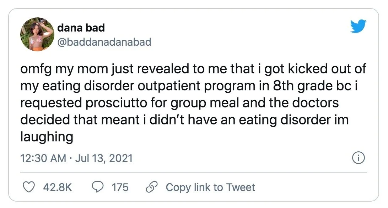Click the "12:30 AM" time text
This screenshot has height=208, width=388.
tap(43, 158)
